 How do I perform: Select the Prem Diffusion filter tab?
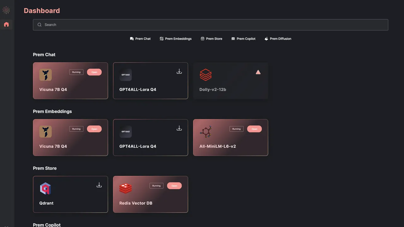pyautogui.click(x=278, y=39)
